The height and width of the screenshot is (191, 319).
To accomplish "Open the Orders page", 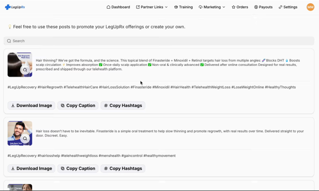I will click(x=240, y=7).
